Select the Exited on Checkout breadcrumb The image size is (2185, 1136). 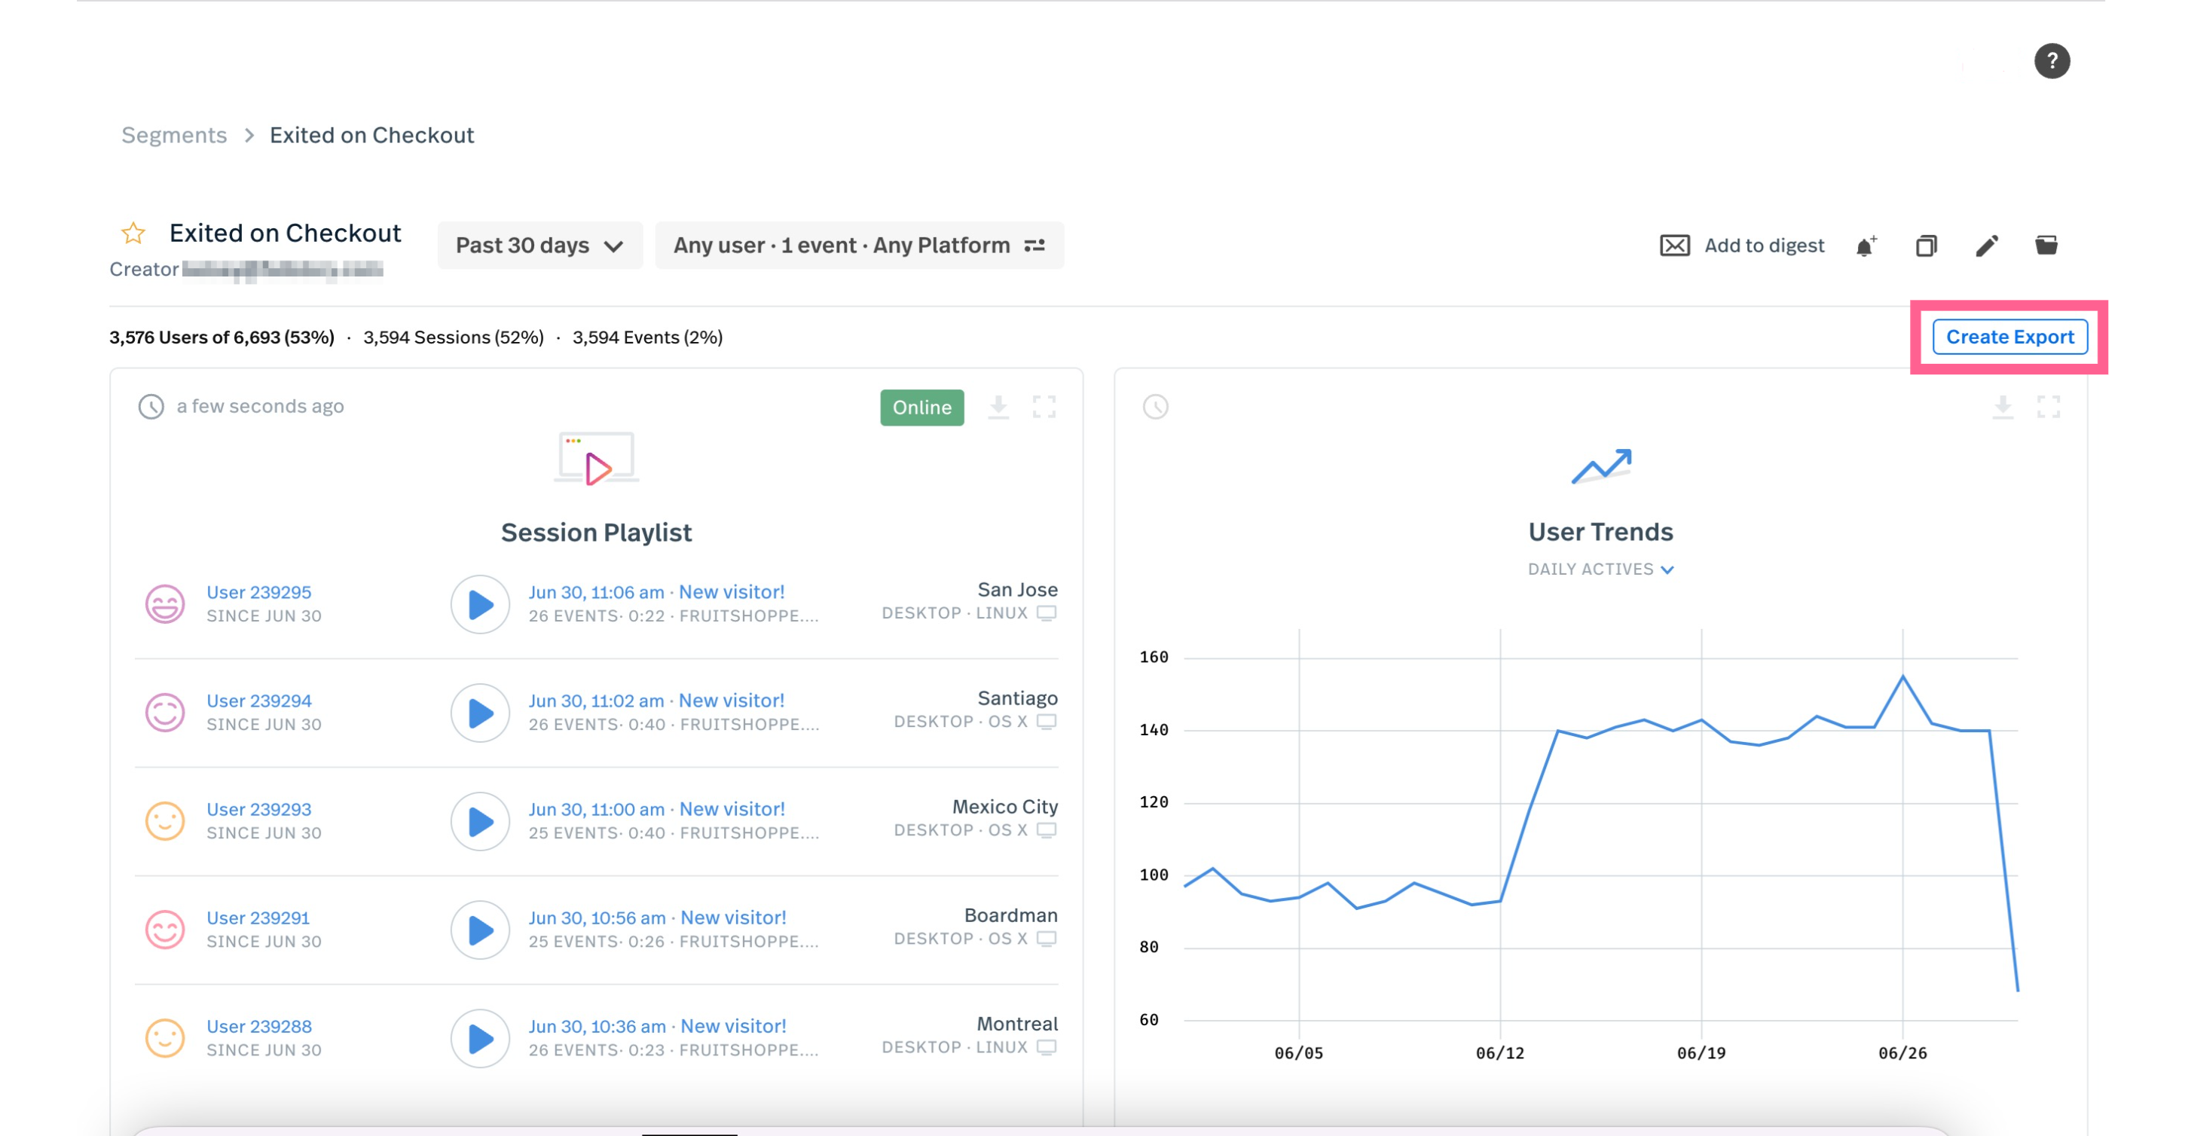click(371, 134)
